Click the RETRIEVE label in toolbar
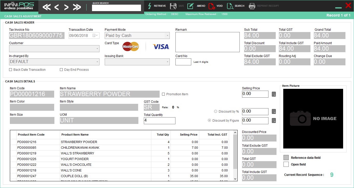The image size is (354, 188). tap(160, 6)
